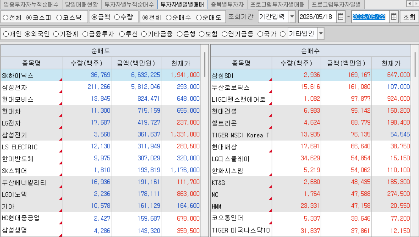Viewport: 419px width, 237px height.
Task: Switch to 투자자별누적순매수 tab
Action: coord(129,4)
